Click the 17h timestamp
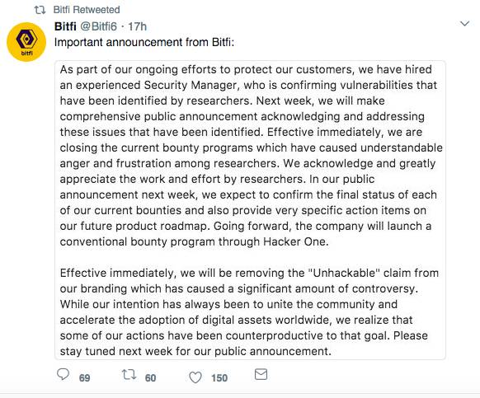The image size is (480, 398). point(137,26)
